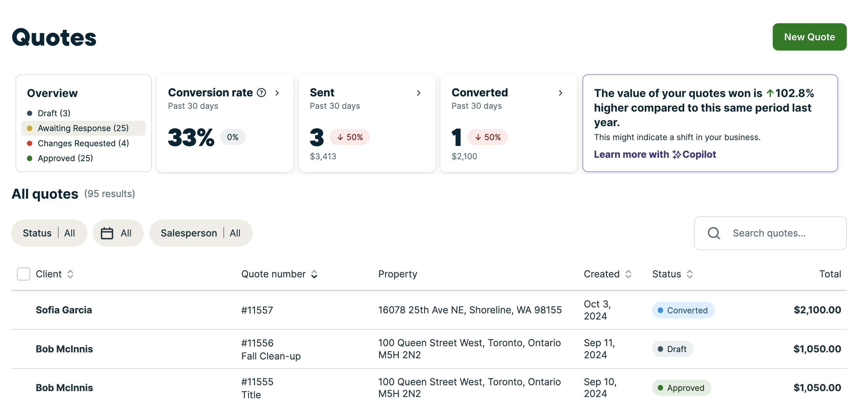Image resolution: width=857 pixels, height=406 pixels.
Task: Click the calendar icon date filter
Action: [x=107, y=233]
